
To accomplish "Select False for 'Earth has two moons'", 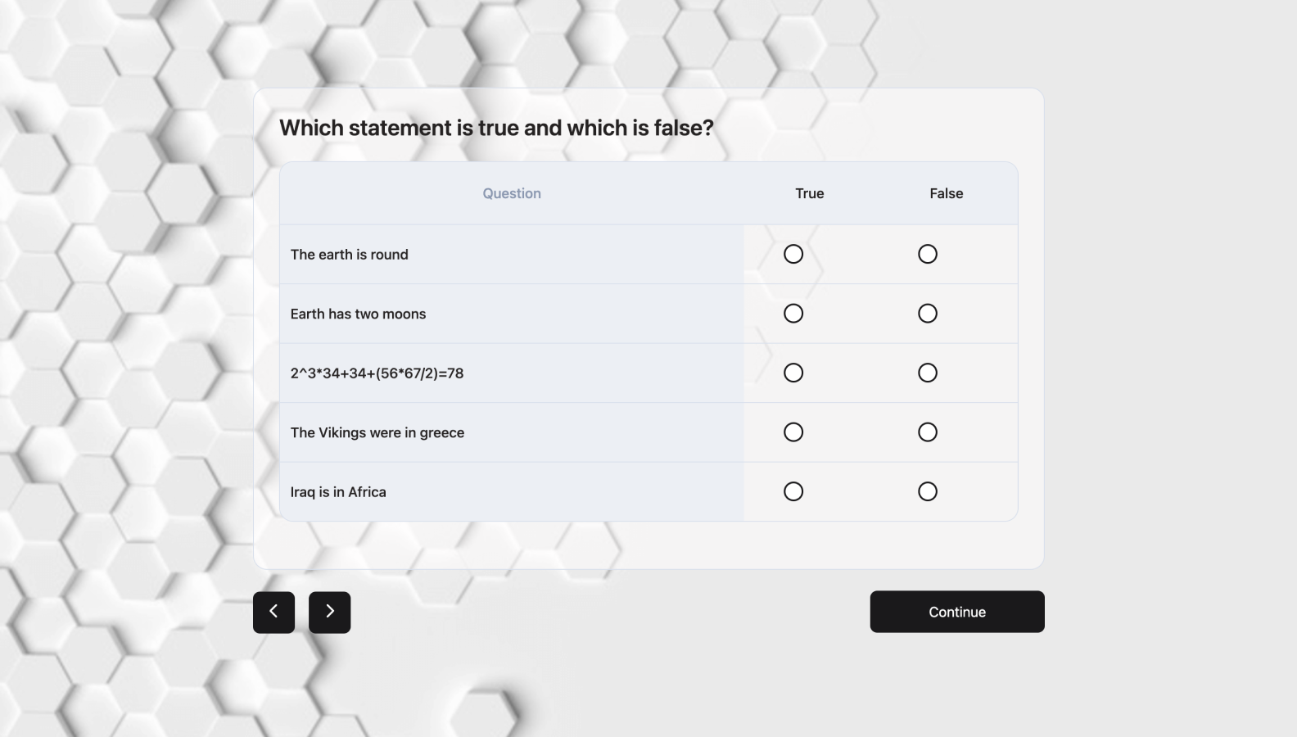I will click(928, 314).
